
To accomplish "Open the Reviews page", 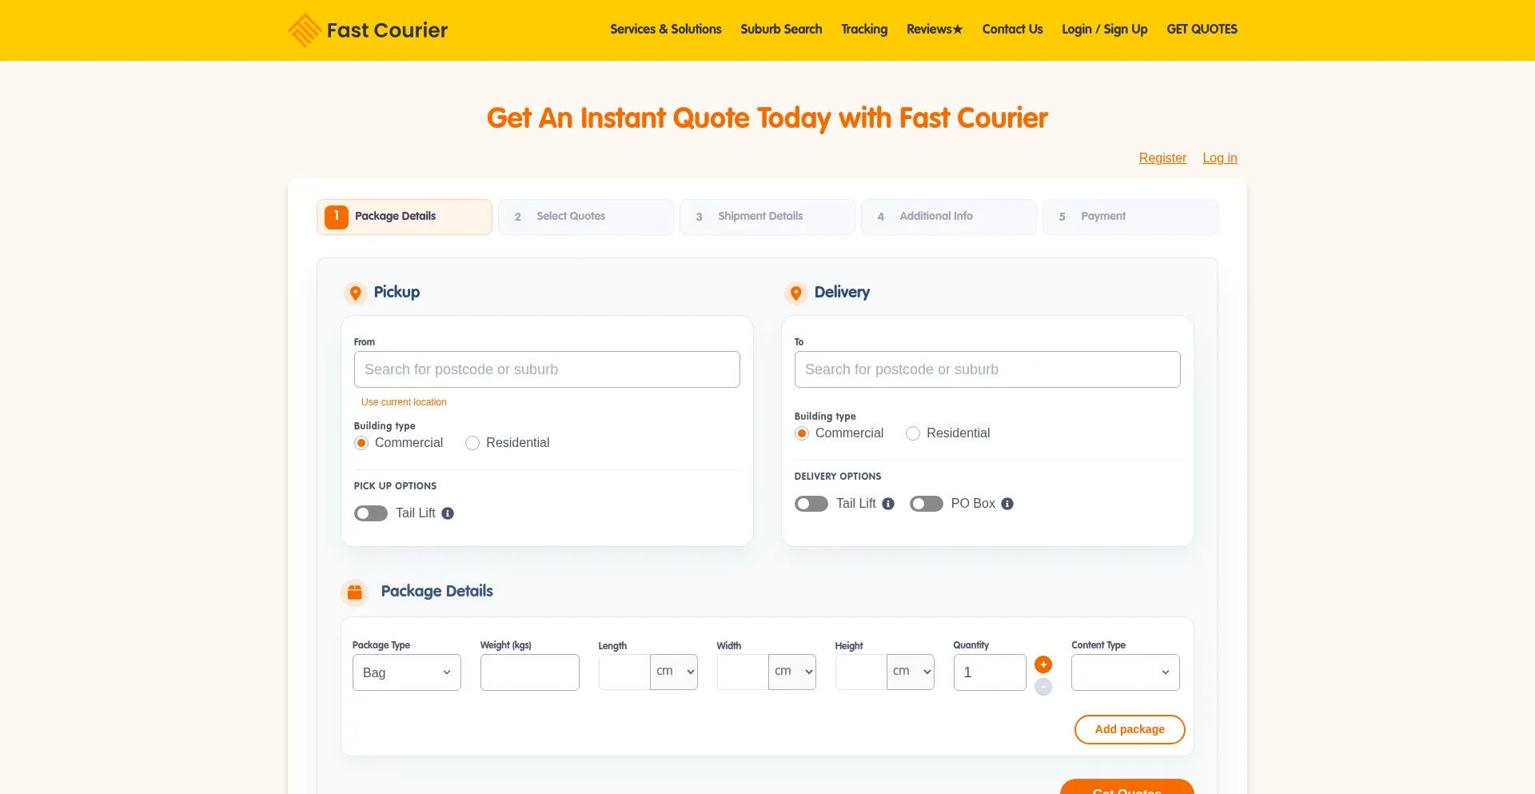I will click(935, 30).
